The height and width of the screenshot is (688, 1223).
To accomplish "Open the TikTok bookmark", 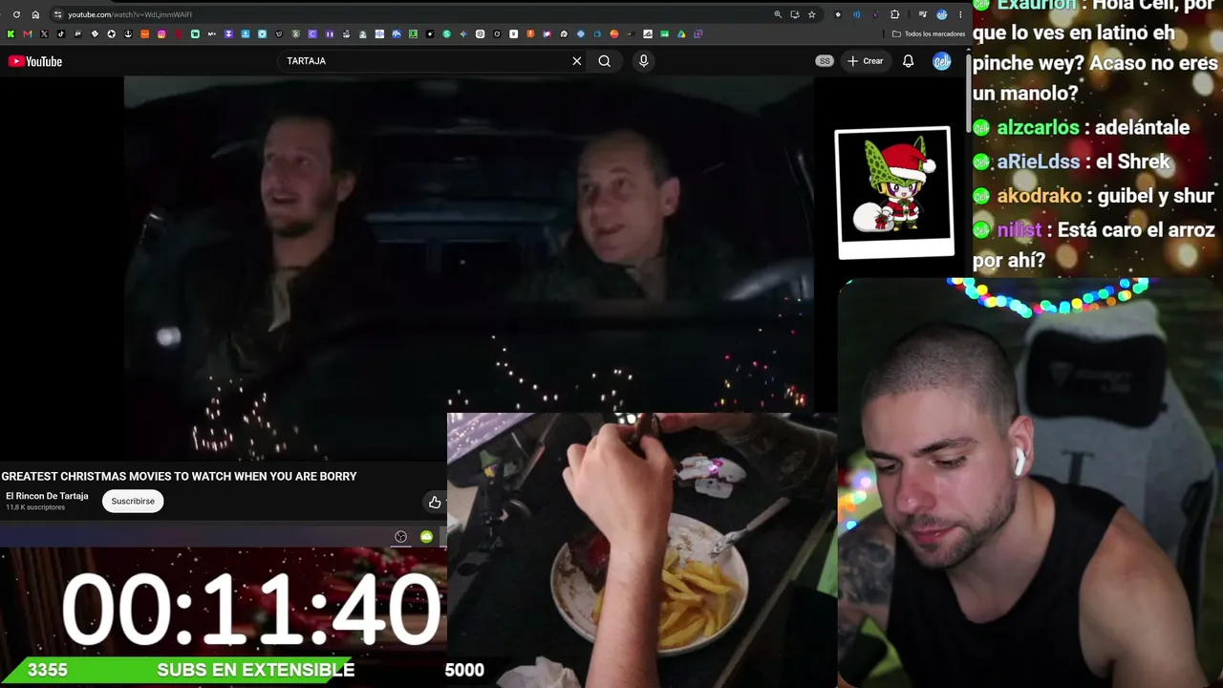I will (61, 34).
